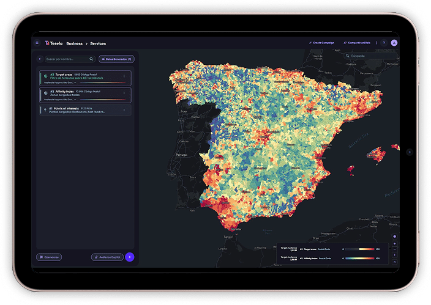Click the search magnifier in layer search
The height and width of the screenshot is (305, 431).
tap(91, 59)
